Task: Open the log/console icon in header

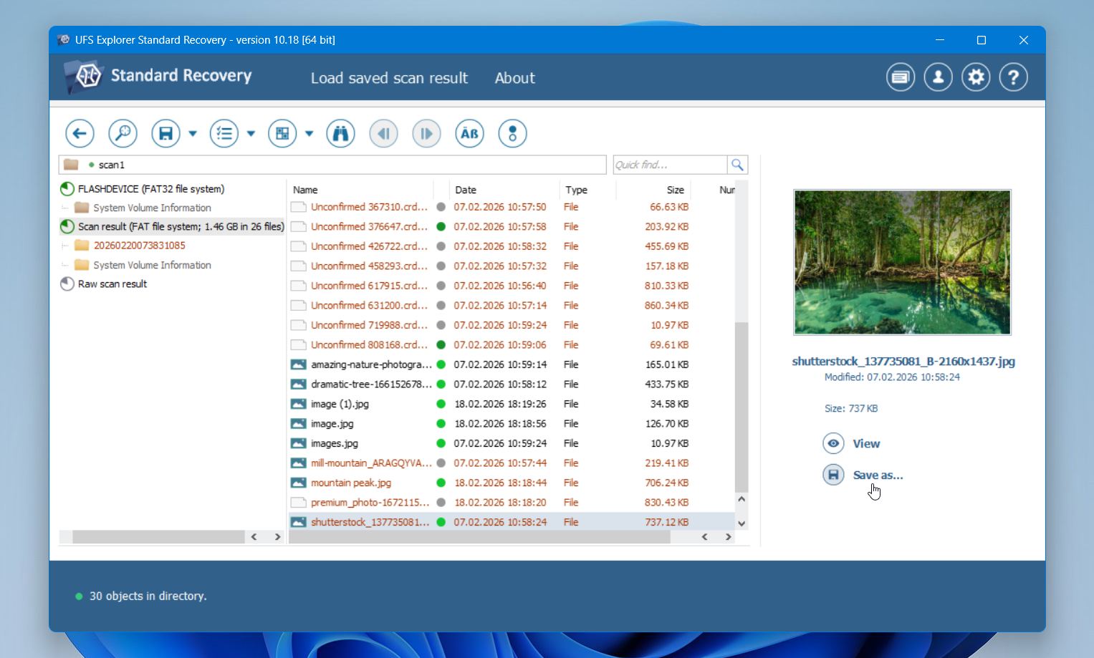Action: [x=901, y=77]
